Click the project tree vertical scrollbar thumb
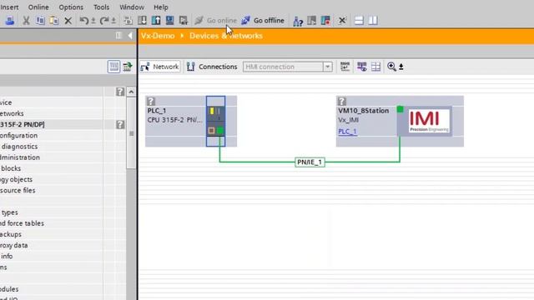The image size is (534, 300). [131, 133]
